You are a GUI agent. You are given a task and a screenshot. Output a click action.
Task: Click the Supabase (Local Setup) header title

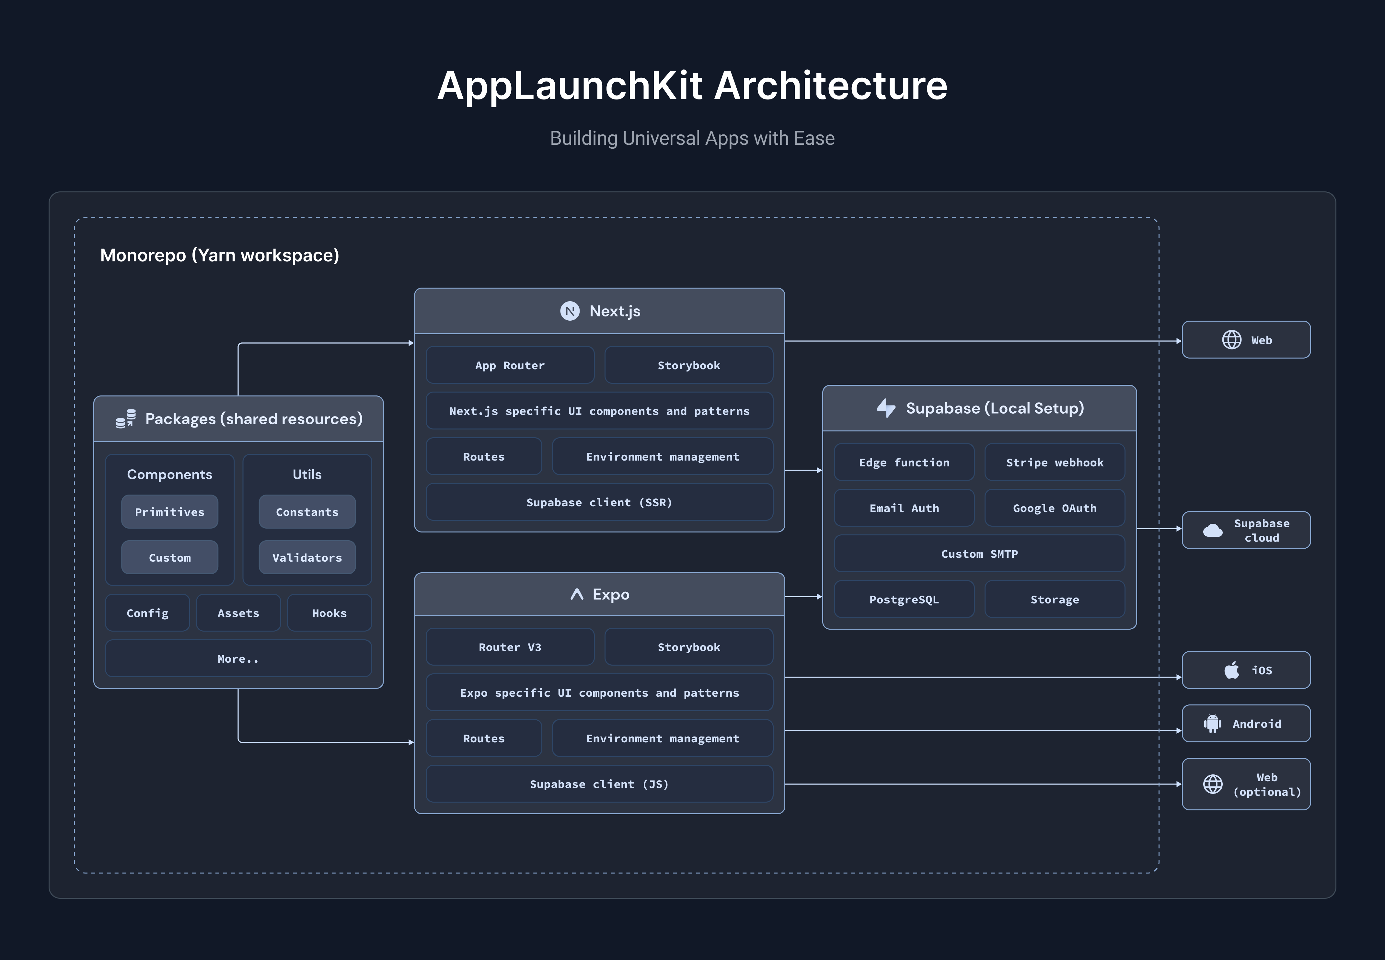[995, 408]
